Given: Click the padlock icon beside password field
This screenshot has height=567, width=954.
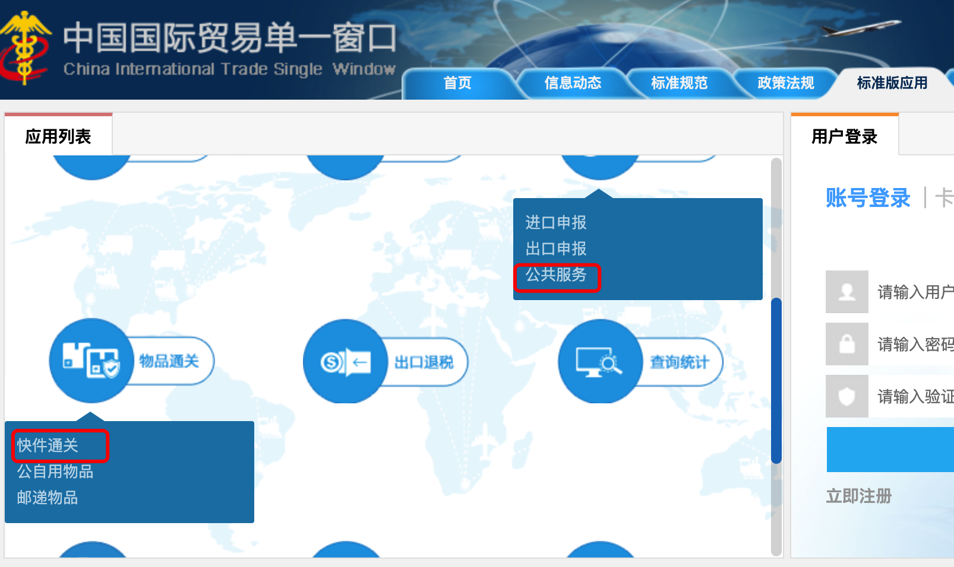Looking at the screenshot, I should [847, 344].
